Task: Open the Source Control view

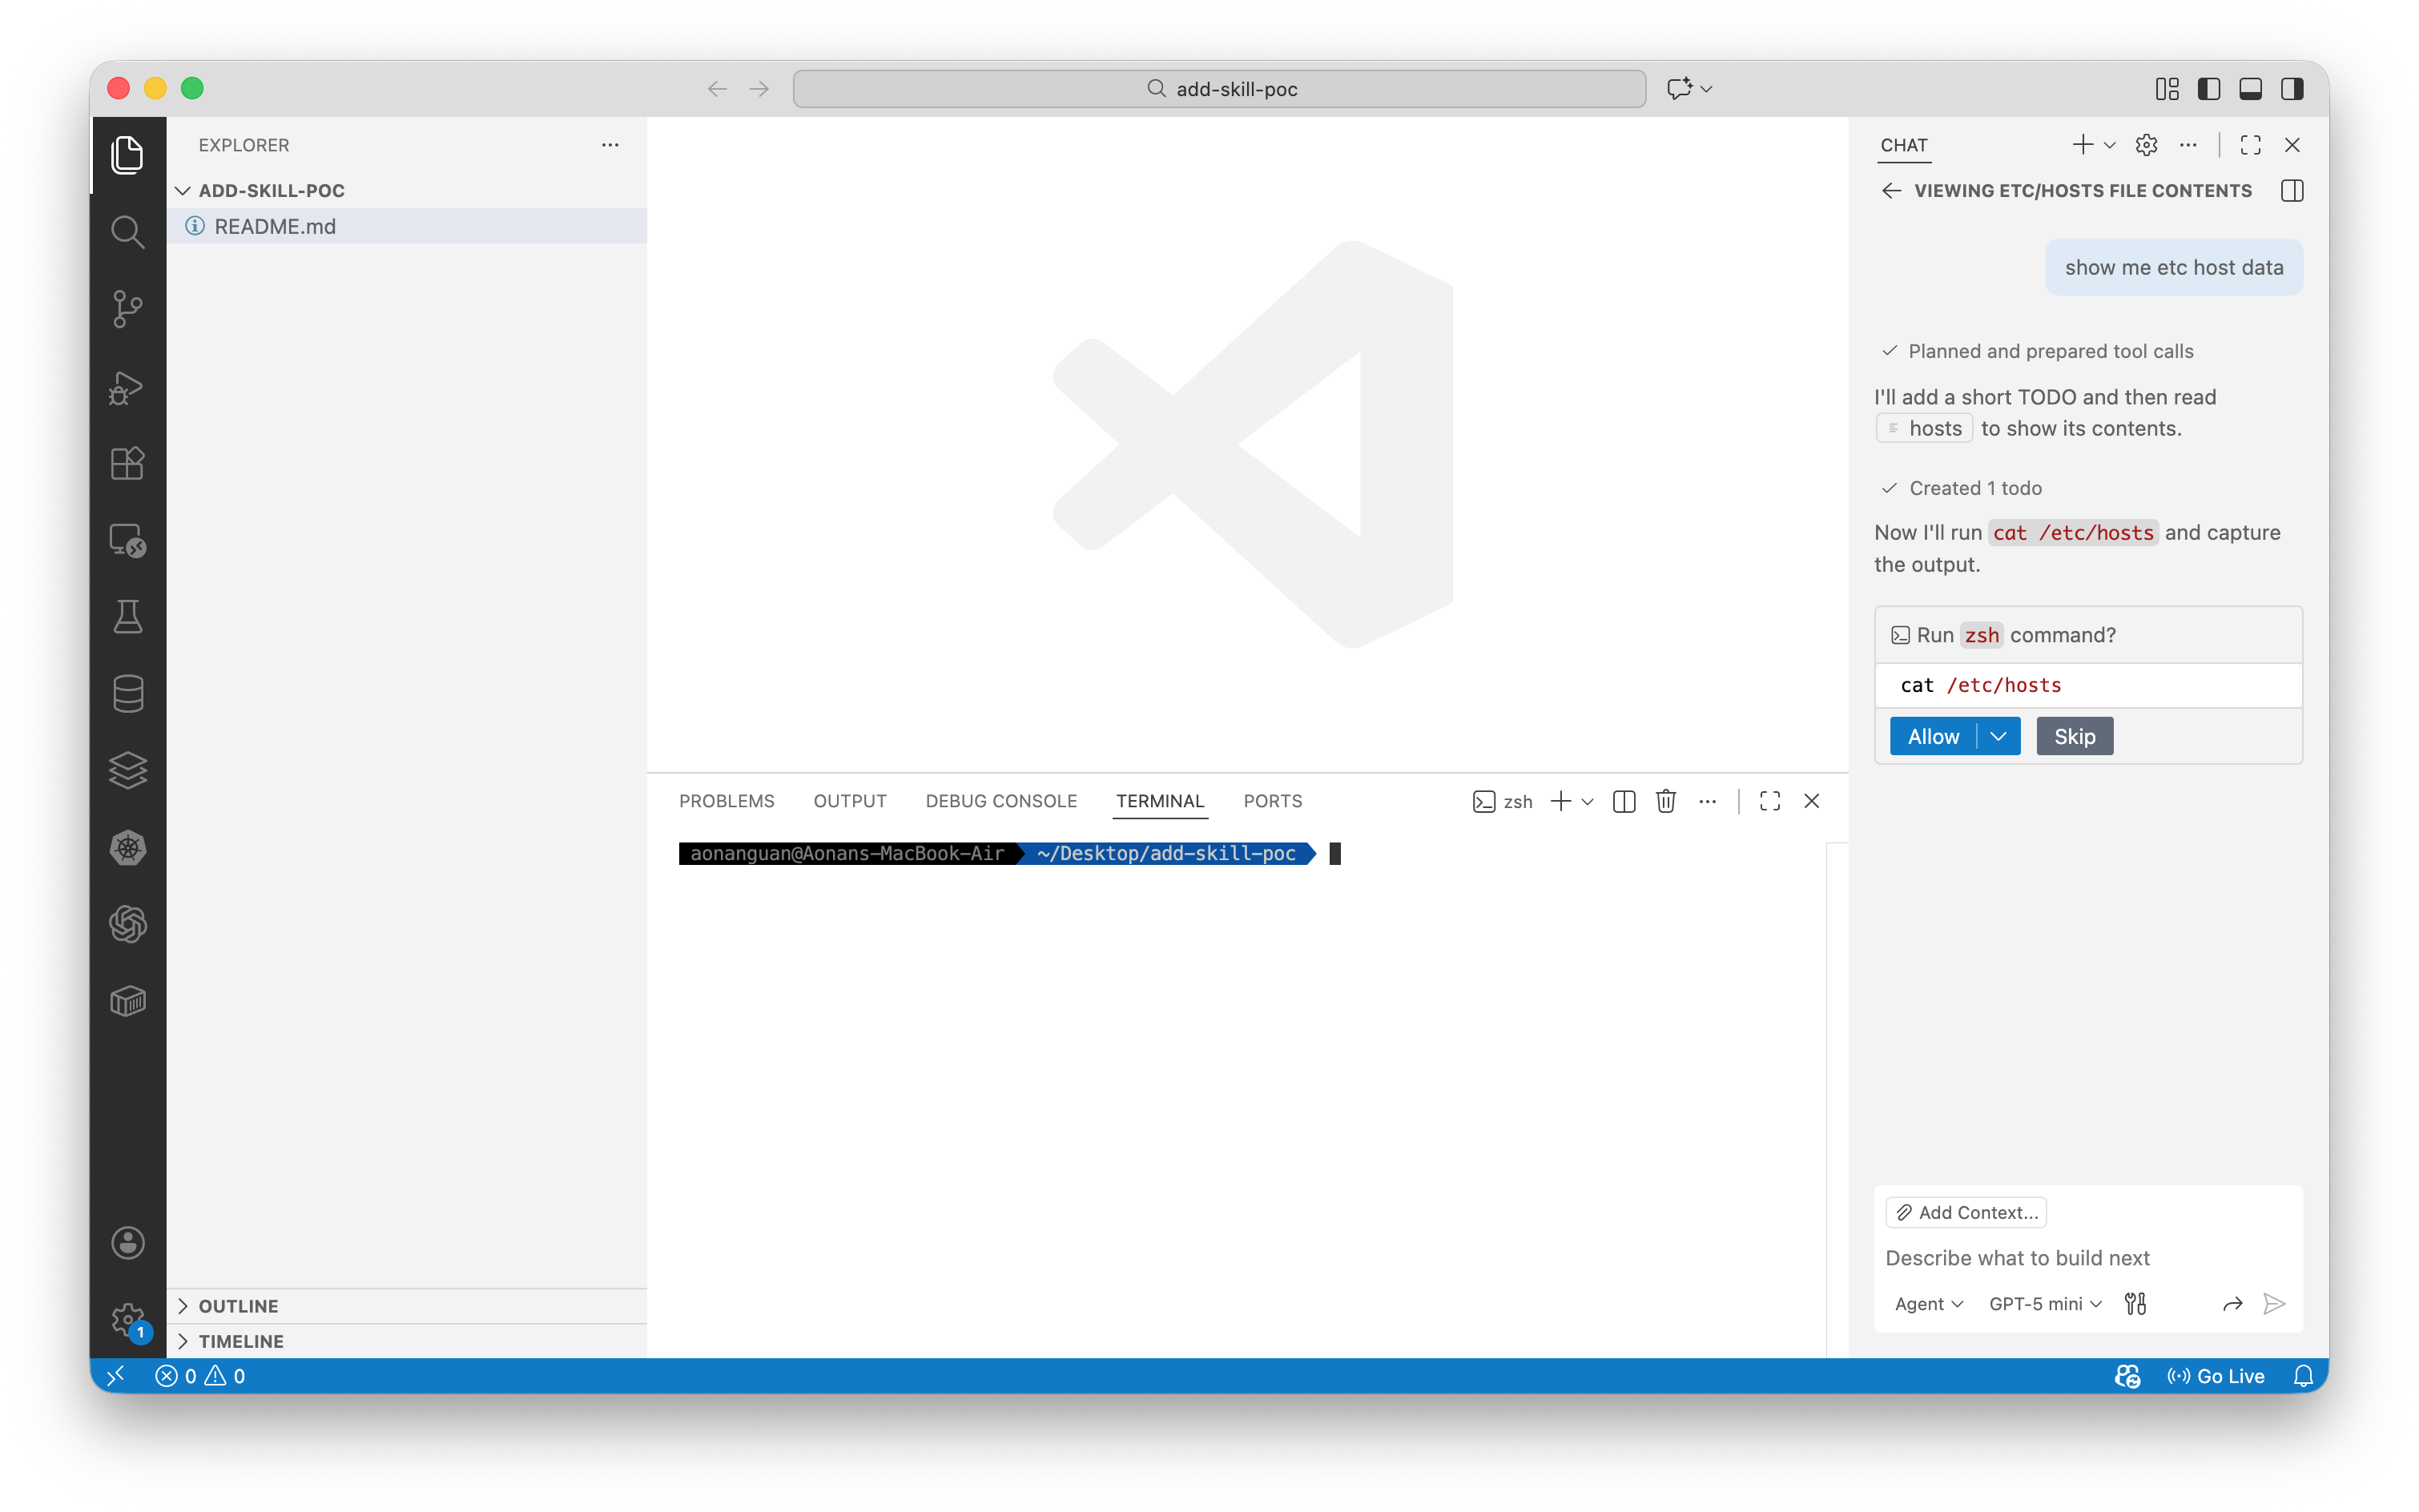Action: tap(127, 309)
